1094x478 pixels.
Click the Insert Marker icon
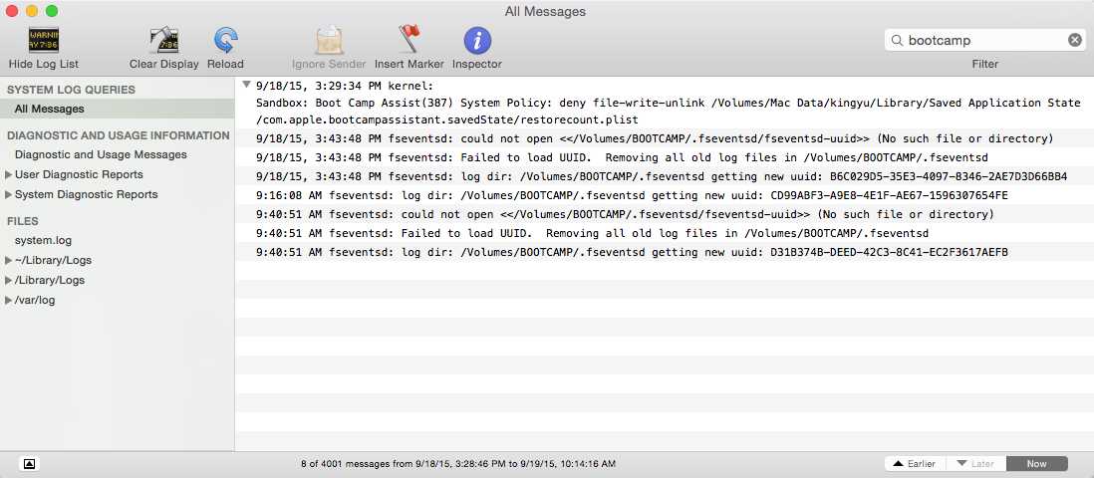click(409, 41)
